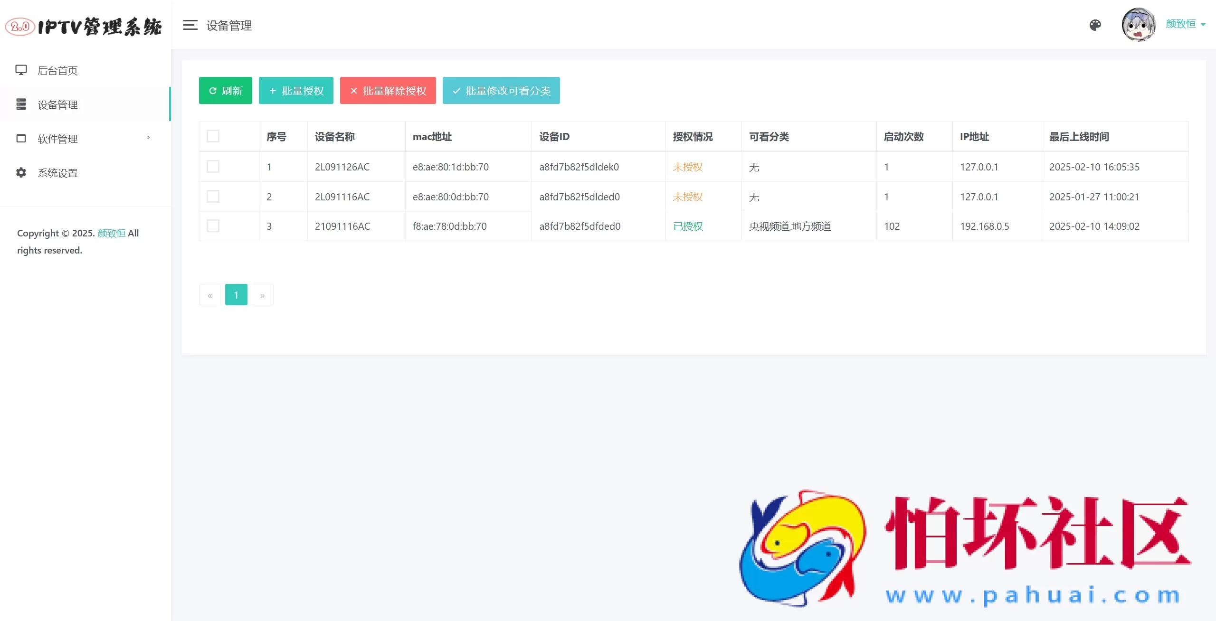This screenshot has width=1216, height=621.
Task: Switch to page 1 in the pagination bar
Action: tap(236, 294)
